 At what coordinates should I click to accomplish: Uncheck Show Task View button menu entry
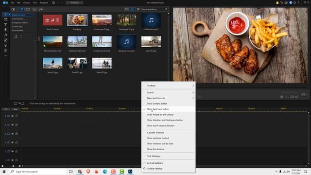169,109
